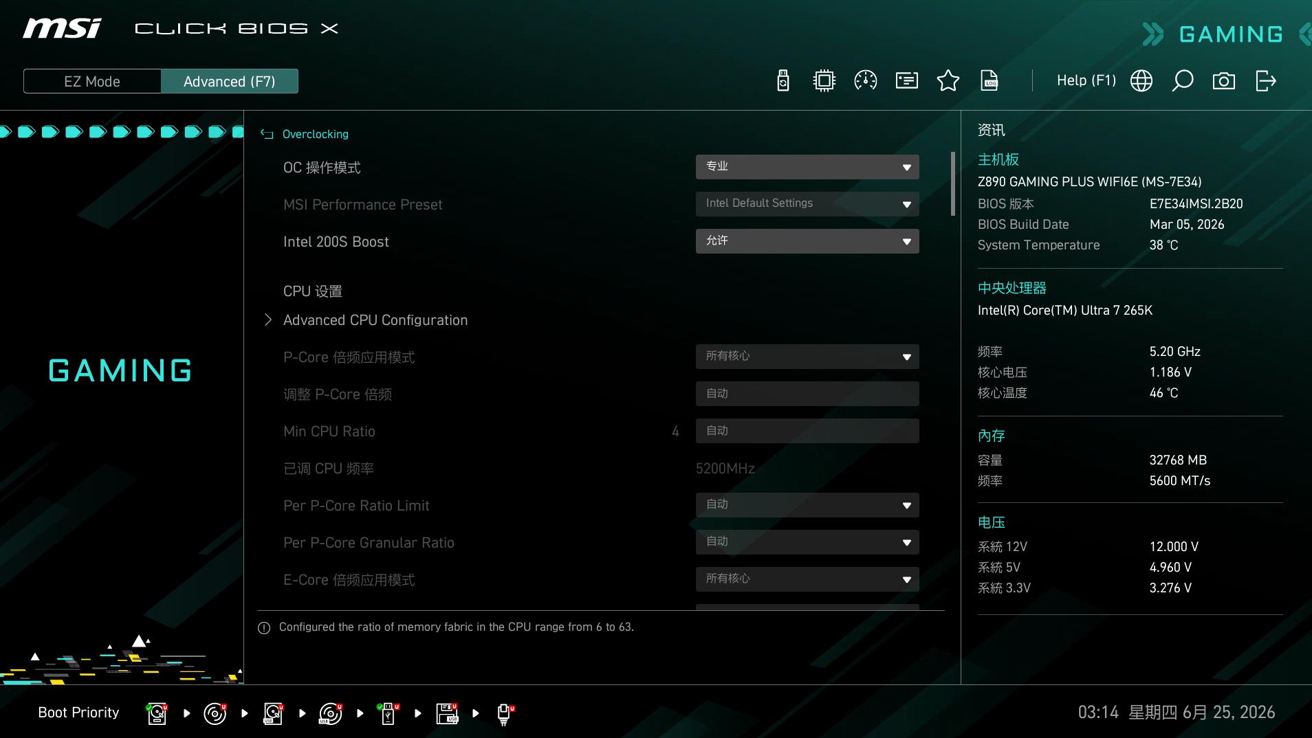
Task: Open the MSI Performance Preset dropdown
Action: point(807,204)
